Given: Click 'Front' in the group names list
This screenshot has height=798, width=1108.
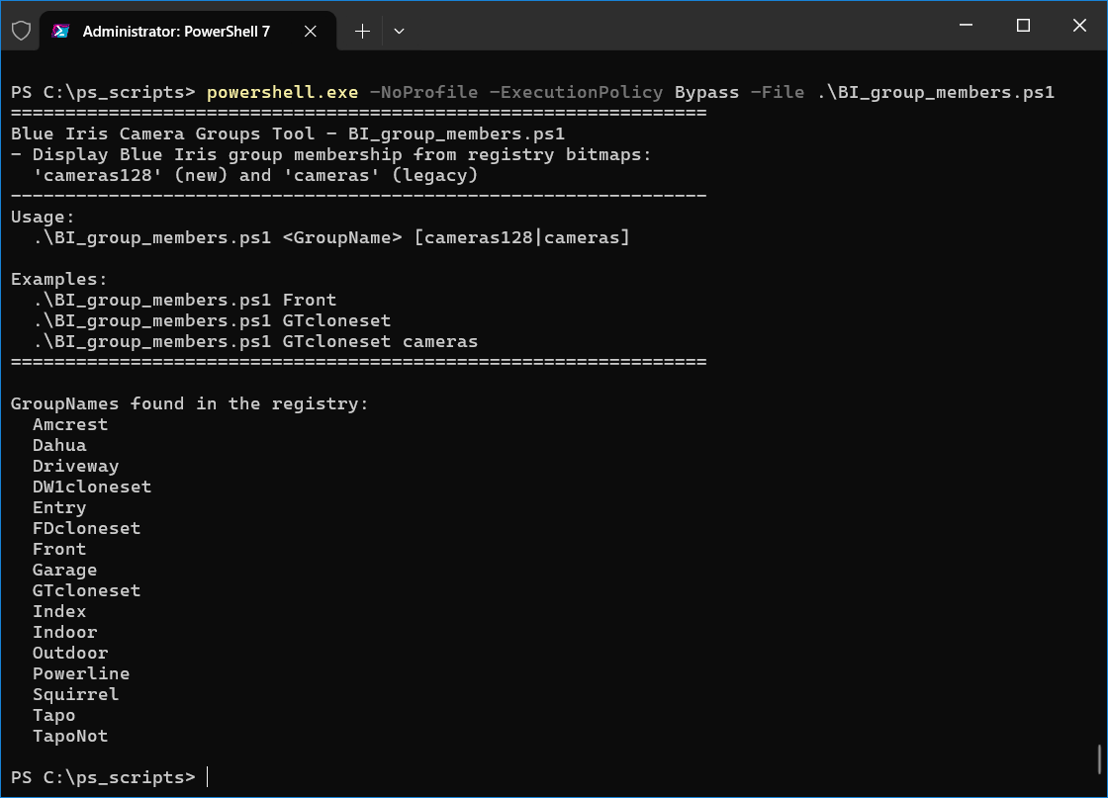Looking at the screenshot, I should (59, 549).
